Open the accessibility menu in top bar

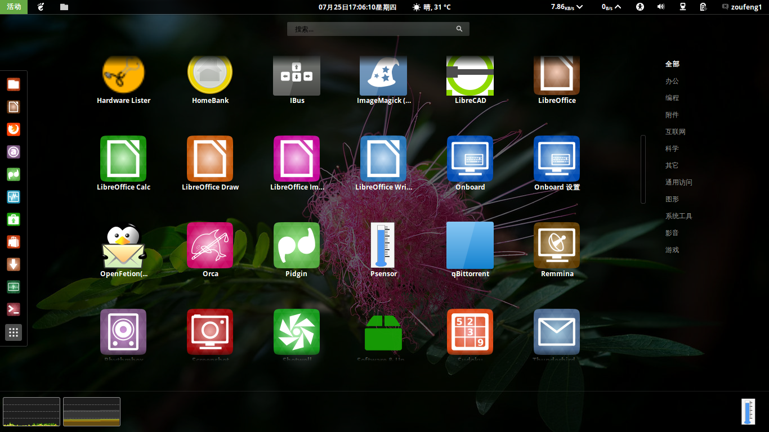pos(640,7)
